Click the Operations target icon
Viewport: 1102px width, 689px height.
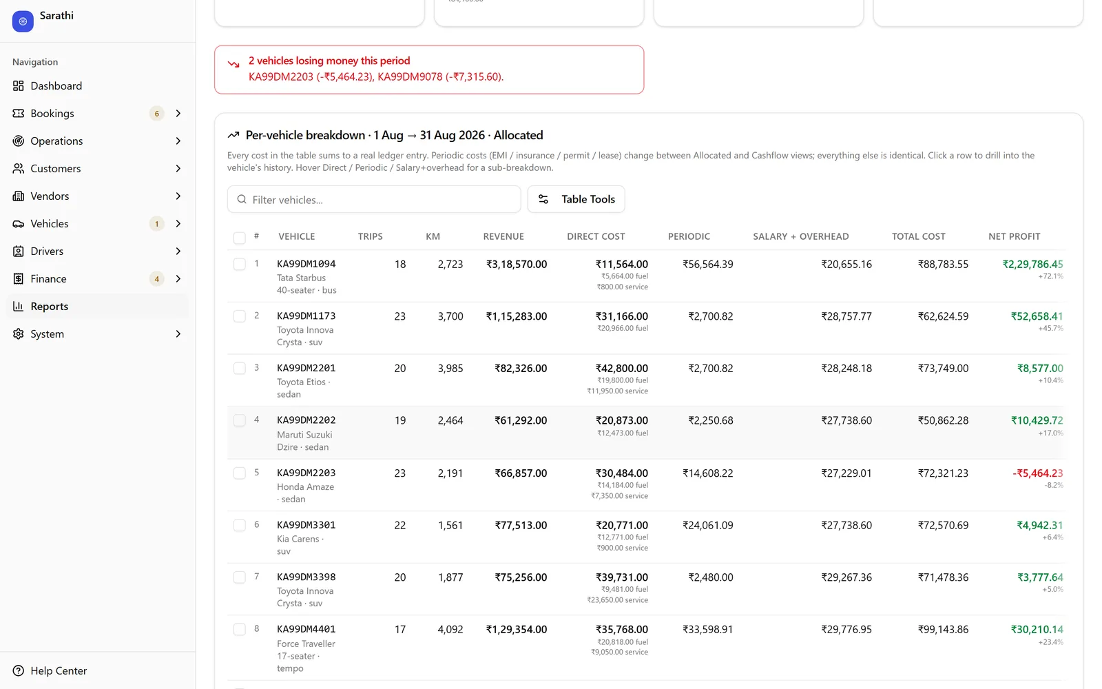point(19,141)
